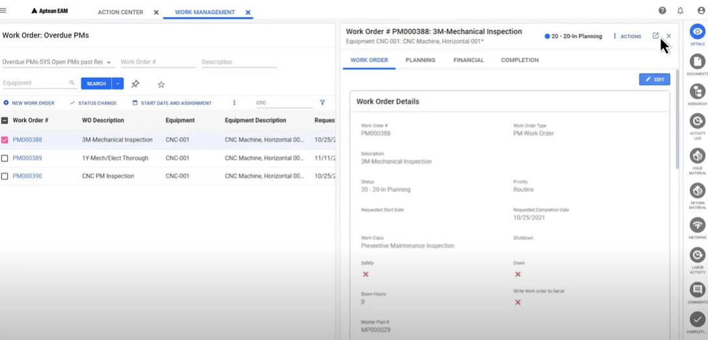Viewport: 708px width, 340px height.
Task: Click Start Date and Assignment
Action: pos(172,103)
